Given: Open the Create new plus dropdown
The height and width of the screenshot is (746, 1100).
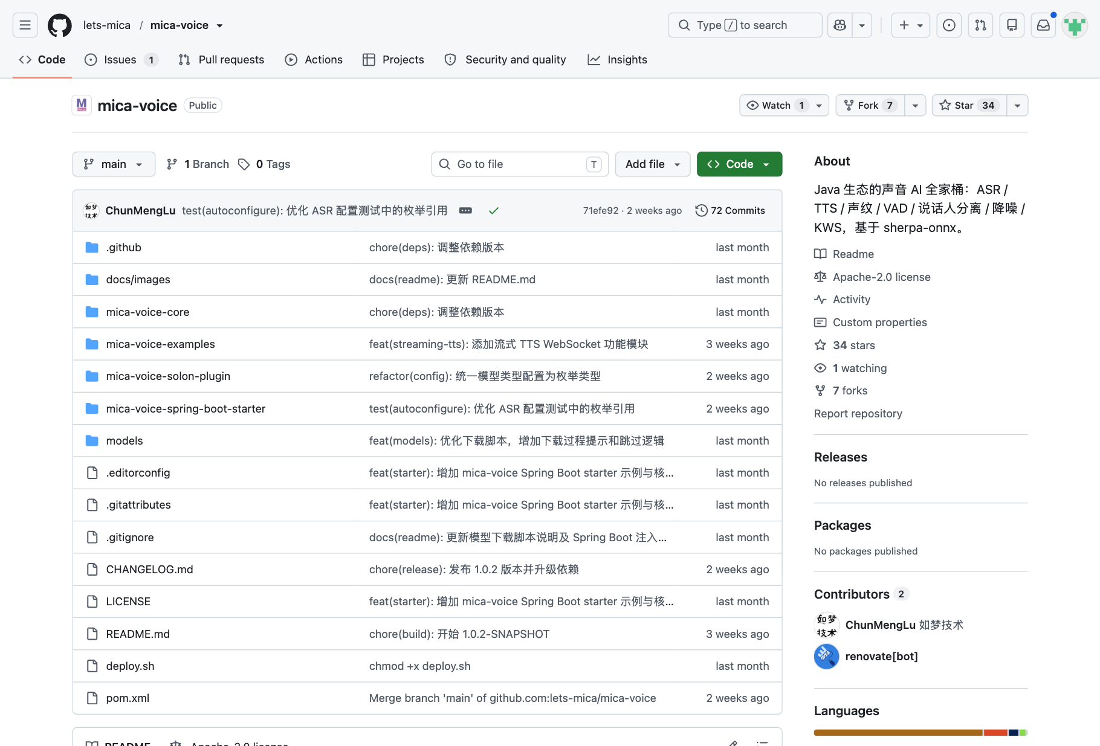Looking at the screenshot, I should (x=911, y=25).
